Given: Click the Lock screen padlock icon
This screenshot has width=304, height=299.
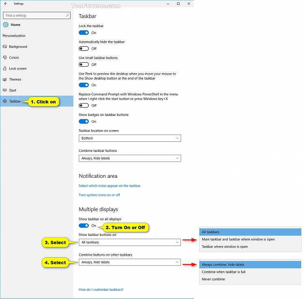Looking at the screenshot, I should click(x=5, y=68).
